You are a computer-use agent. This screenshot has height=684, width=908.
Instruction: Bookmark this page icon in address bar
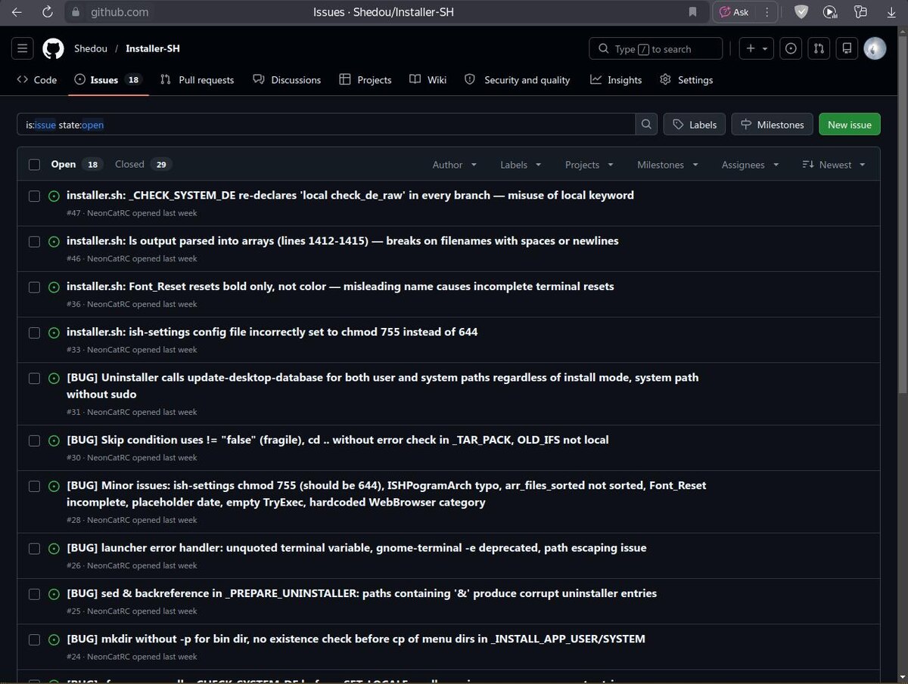(692, 12)
